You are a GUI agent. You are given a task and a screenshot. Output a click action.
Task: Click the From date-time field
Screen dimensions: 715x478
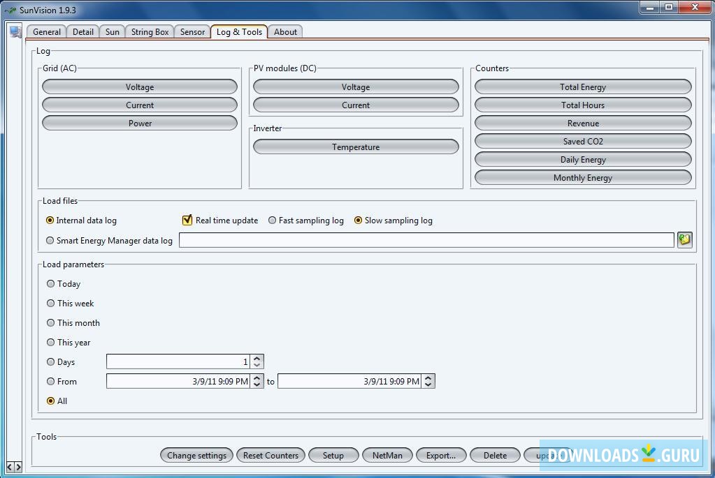point(178,382)
